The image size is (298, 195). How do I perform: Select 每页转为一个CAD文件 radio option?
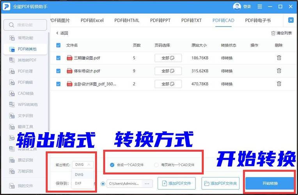(156, 165)
